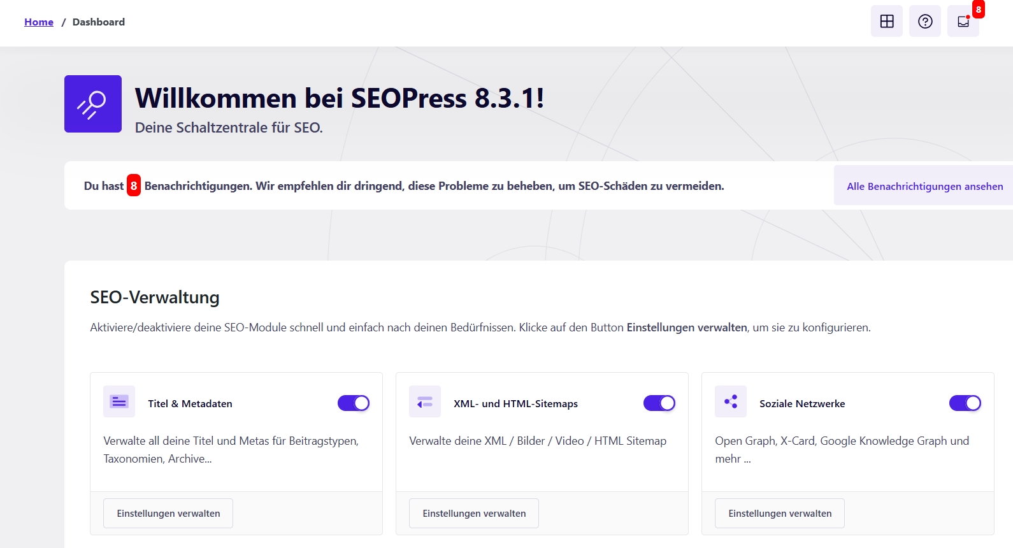
Task: Open the dashboard layout grid icon
Action: [x=886, y=22]
